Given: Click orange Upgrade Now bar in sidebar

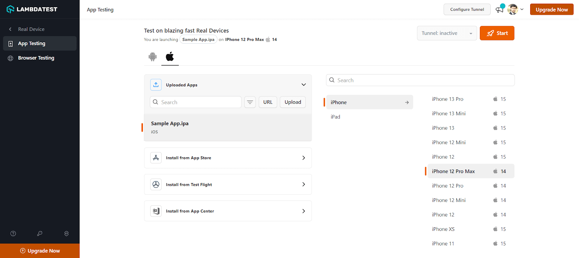Looking at the screenshot, I should click(40, 251).
